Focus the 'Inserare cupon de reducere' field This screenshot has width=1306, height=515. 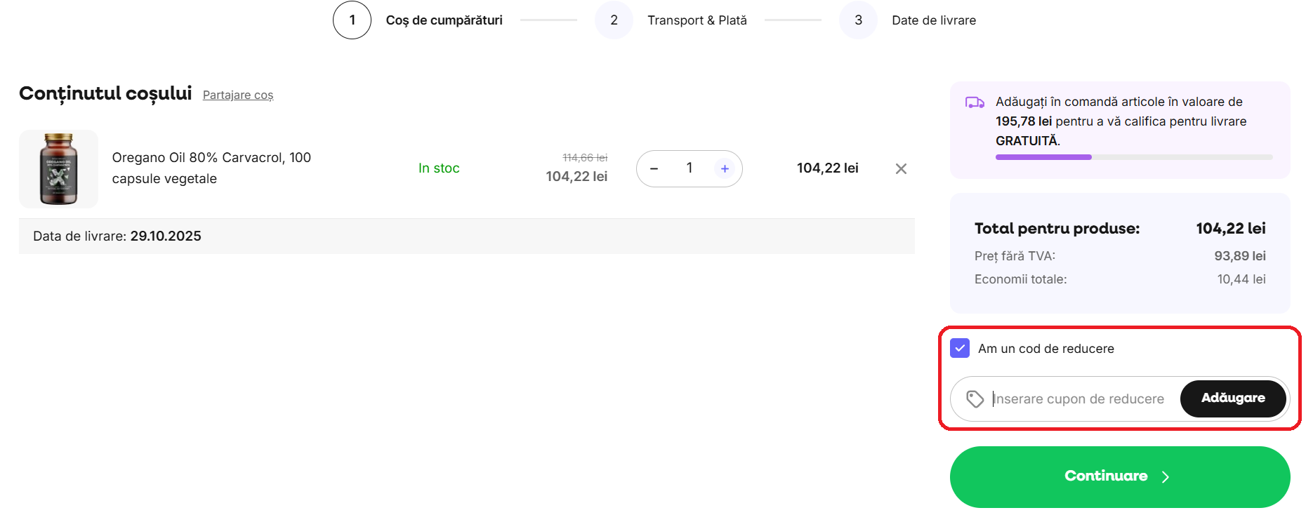[x=1081, y=399]
